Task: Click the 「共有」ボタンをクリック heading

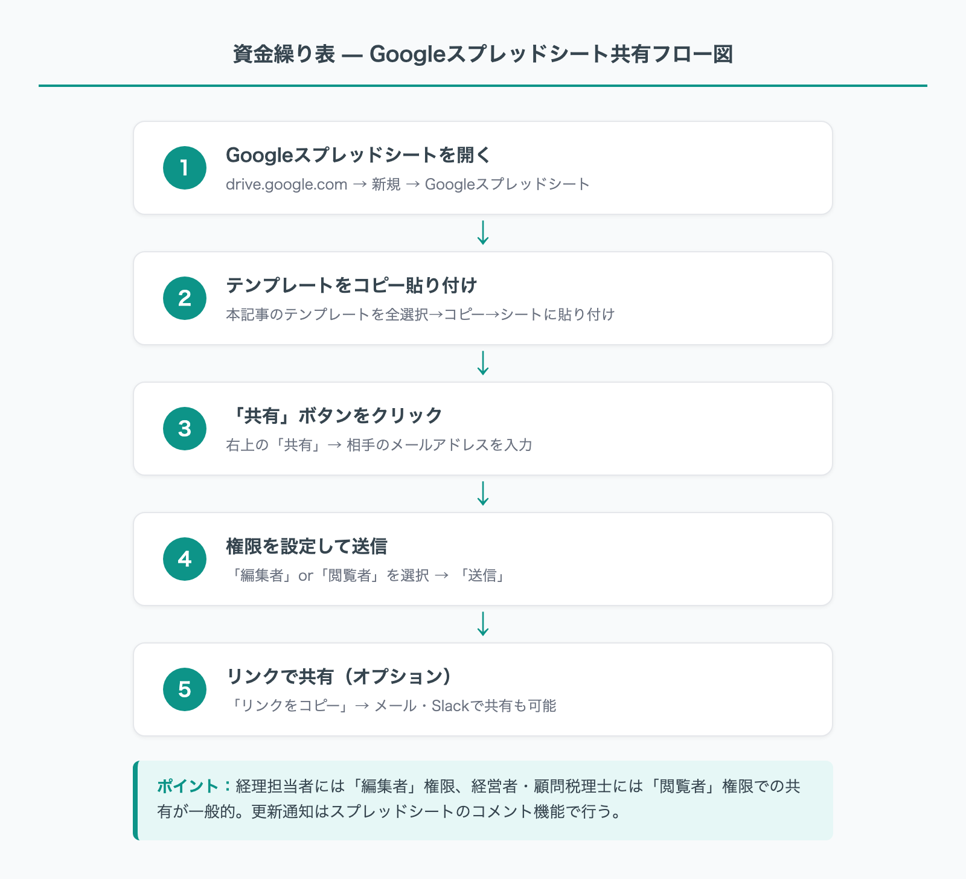Action: pyautogui.click(x=336, y=415)
